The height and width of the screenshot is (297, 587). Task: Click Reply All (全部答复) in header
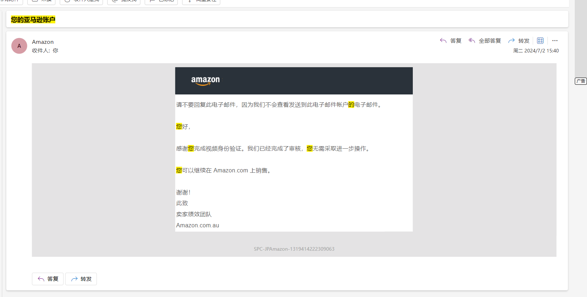[485, 41]
